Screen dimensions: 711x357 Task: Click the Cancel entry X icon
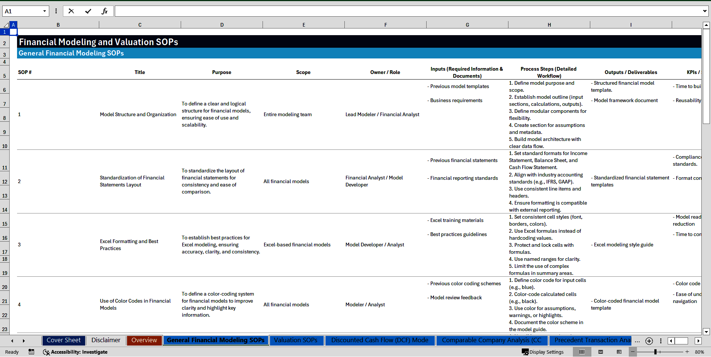[x=71, y=11]
